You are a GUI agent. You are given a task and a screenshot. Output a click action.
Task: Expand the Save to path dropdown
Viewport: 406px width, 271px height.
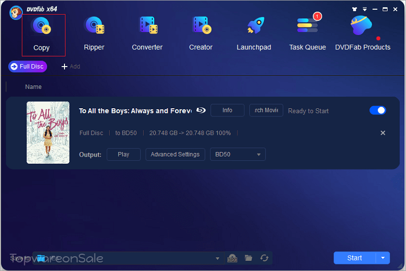[218, 258]
